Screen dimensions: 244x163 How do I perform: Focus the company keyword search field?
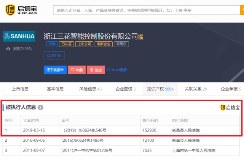pos(147,10)
